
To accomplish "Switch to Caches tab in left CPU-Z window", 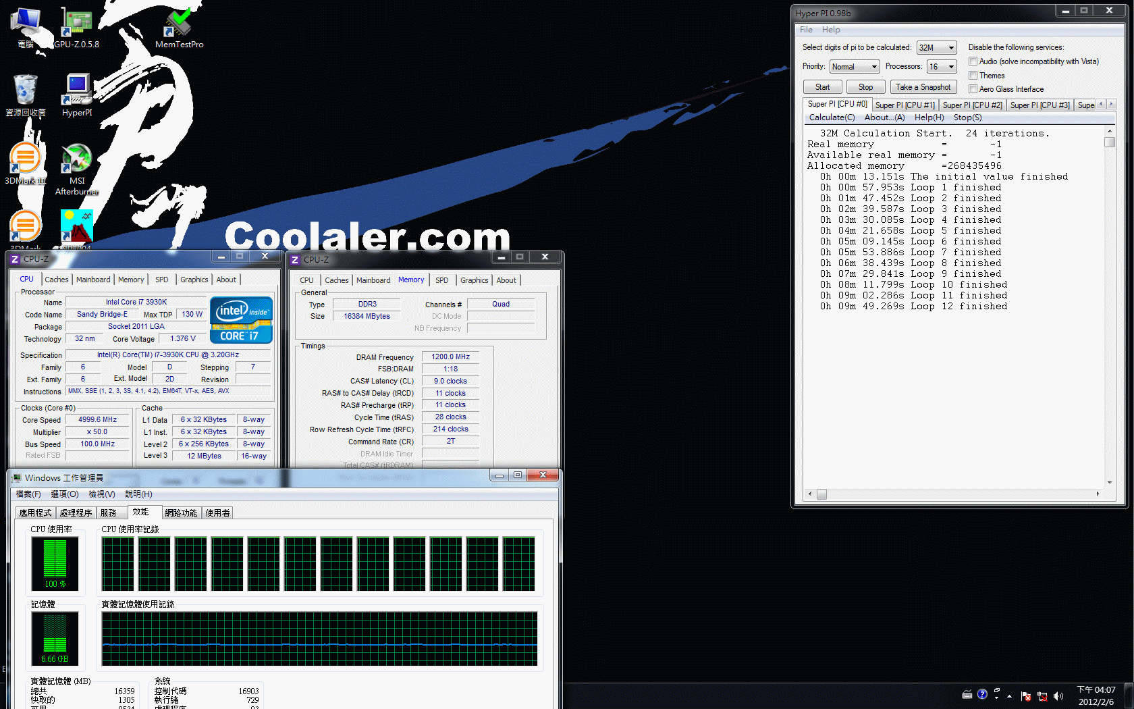I will tap(57, 280).
